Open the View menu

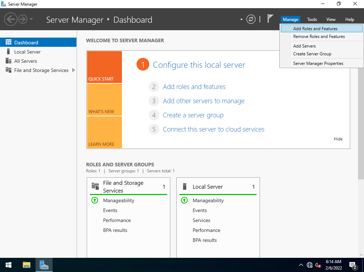tap(331, 20)
